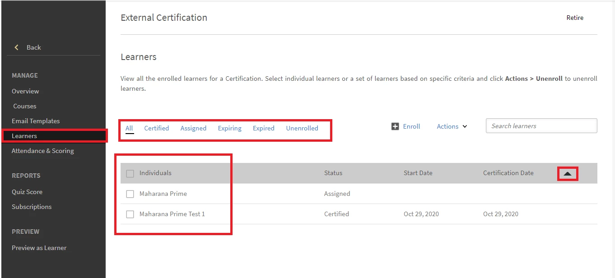Click the sort arrow in table header
The height and width of the screenshot is (278, 615).
(x=568, y=174)
